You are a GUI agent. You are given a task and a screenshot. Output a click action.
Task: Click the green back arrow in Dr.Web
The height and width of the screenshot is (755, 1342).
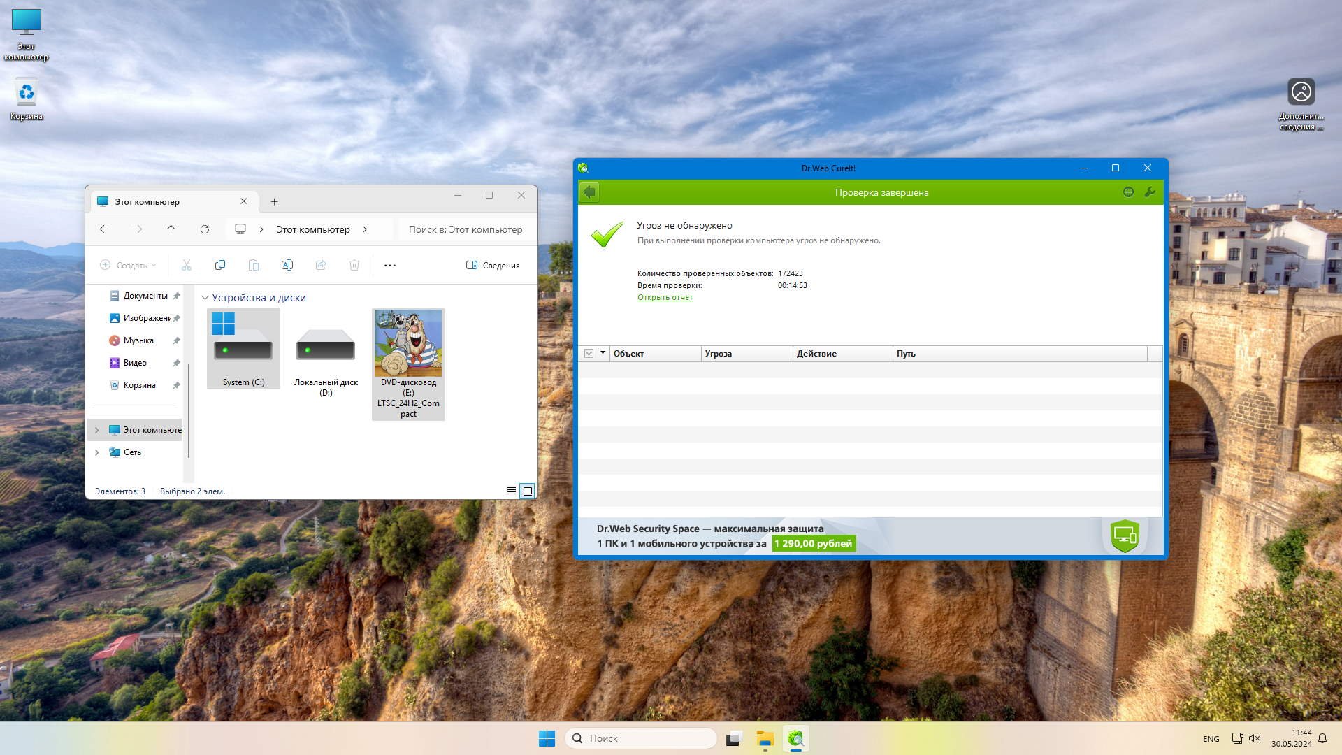589,192
